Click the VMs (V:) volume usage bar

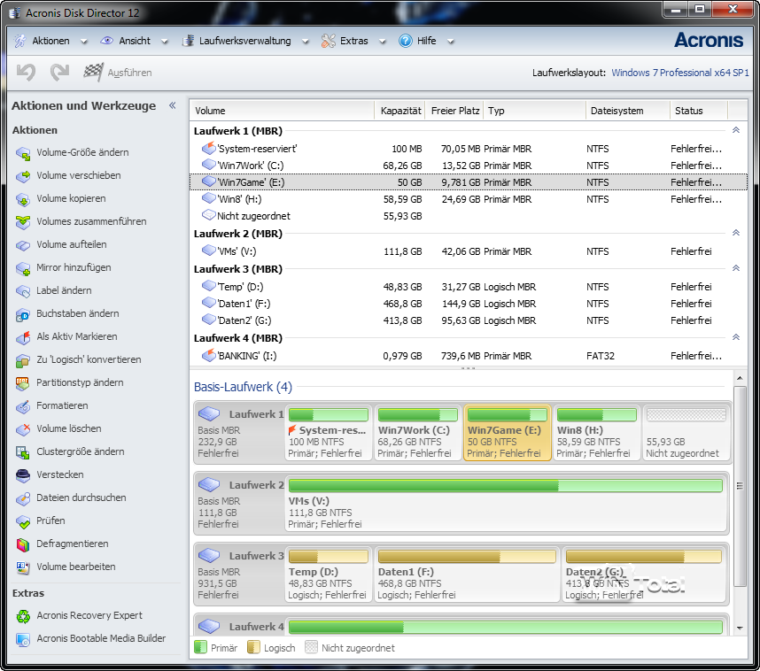pyautogui.click(x=505, y=485)
